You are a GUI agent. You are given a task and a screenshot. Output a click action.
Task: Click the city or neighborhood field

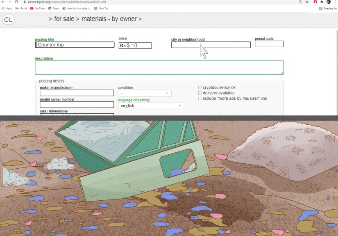coord(211,45)
